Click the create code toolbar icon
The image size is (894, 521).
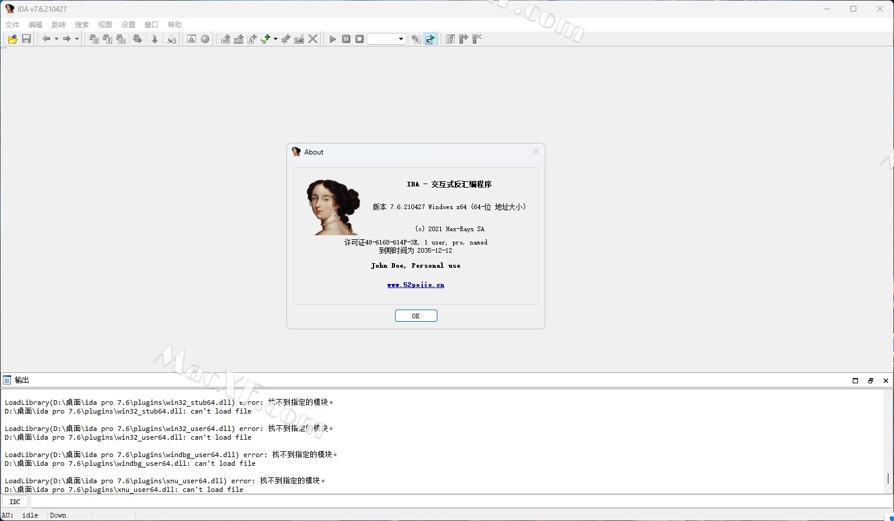click(x=225, y=39)
